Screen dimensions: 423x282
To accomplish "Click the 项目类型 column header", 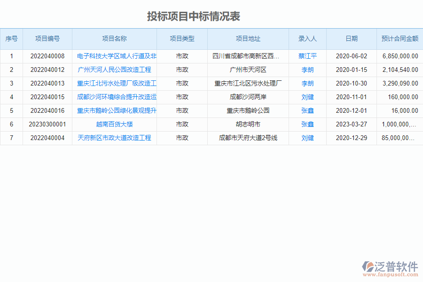I will click(x=182, y=39).
